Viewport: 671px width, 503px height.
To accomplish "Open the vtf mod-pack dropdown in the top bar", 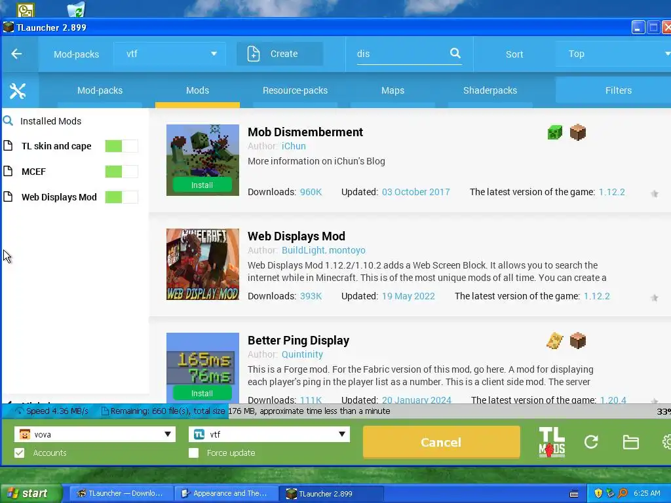I will click(170, 54).
